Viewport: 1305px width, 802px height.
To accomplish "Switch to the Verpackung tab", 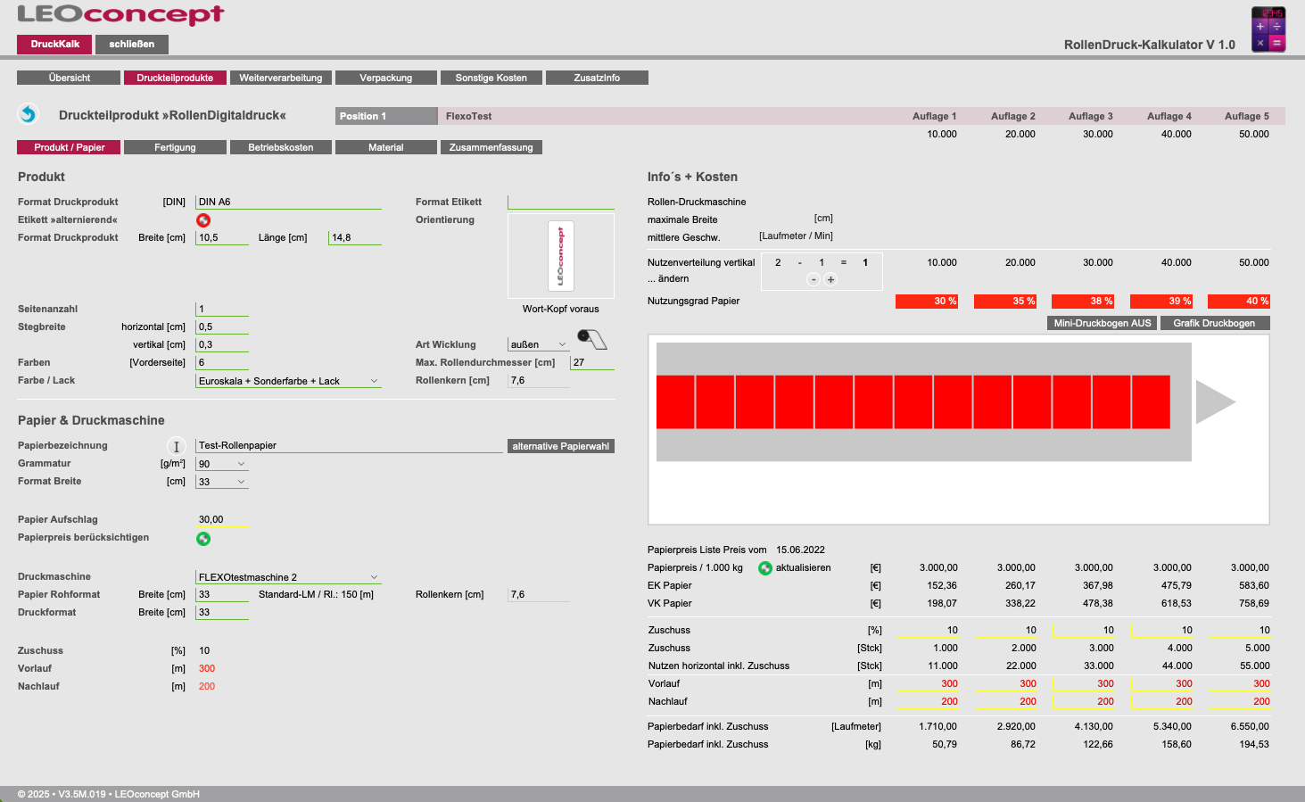I will [x=386, y=78].
